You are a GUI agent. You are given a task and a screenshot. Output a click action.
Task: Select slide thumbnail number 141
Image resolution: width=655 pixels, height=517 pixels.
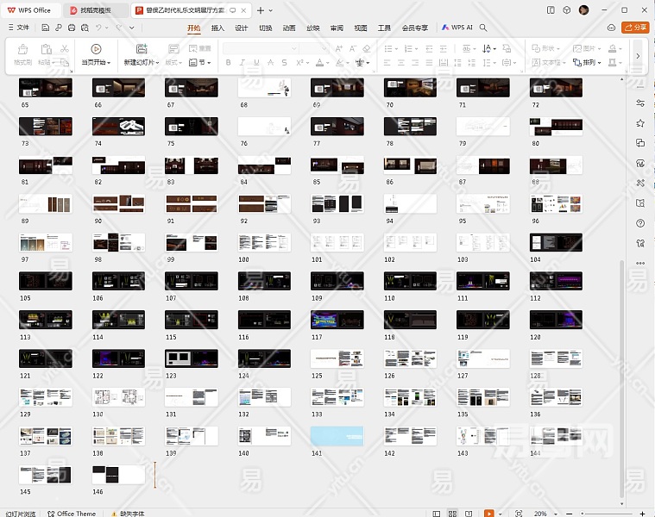click(337, 436)
